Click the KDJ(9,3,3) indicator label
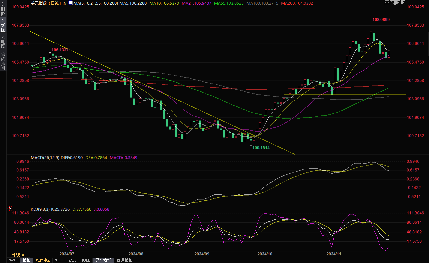 click(40, 209)
